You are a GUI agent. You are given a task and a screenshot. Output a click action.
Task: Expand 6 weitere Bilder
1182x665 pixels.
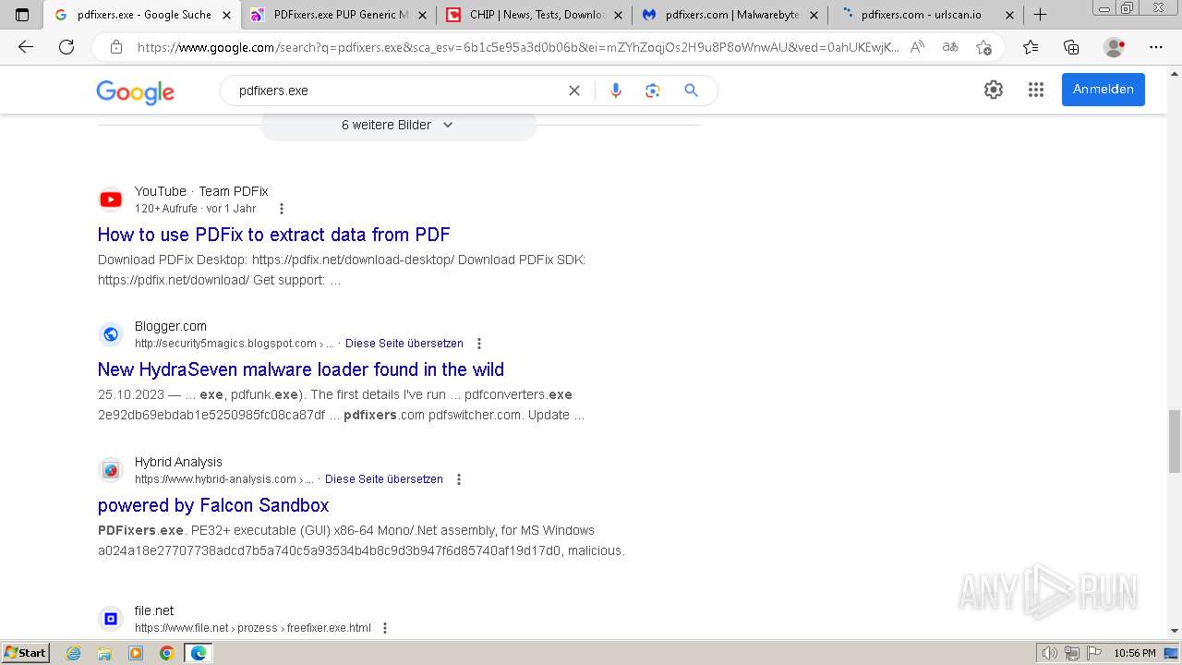pos(398,125)
